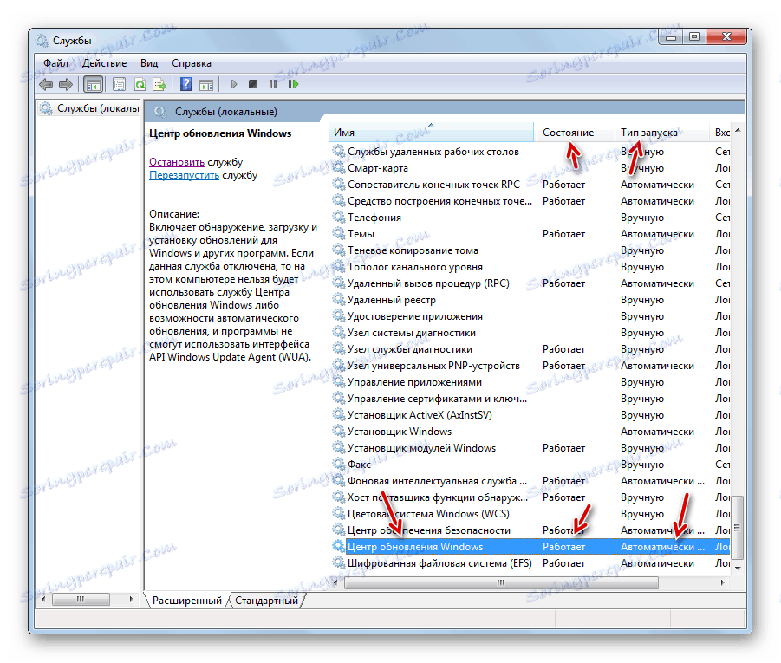Image resolution: width=781 pixels, height=663 pixels.
Task: Switch to the Стандартный tab
Action: tap(266, 601)
